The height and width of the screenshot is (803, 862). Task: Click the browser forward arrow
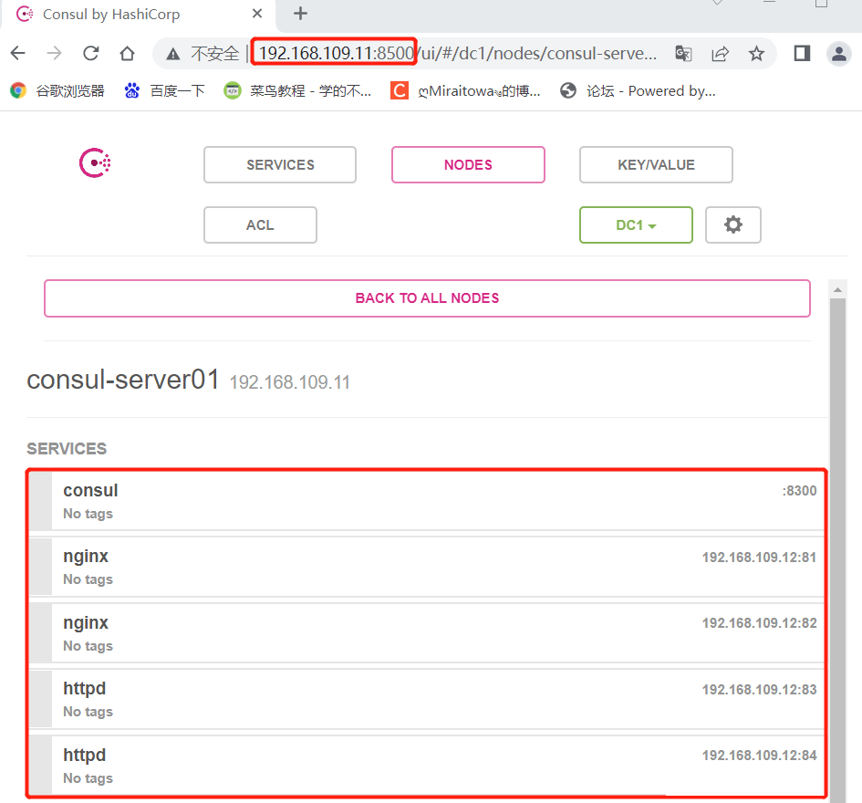click(x=55, y=53)
